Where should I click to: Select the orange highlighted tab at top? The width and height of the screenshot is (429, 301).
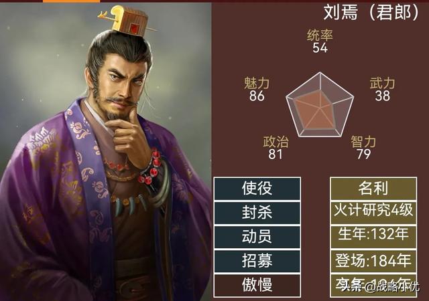pos(72,1)
